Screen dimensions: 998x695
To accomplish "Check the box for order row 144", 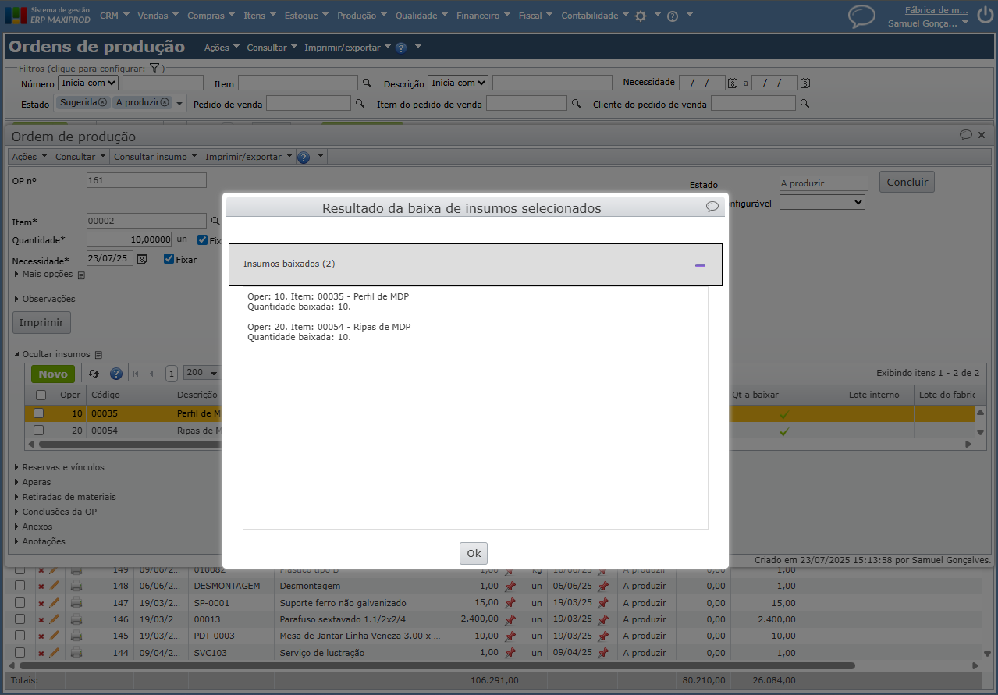I will click(20, 653).
